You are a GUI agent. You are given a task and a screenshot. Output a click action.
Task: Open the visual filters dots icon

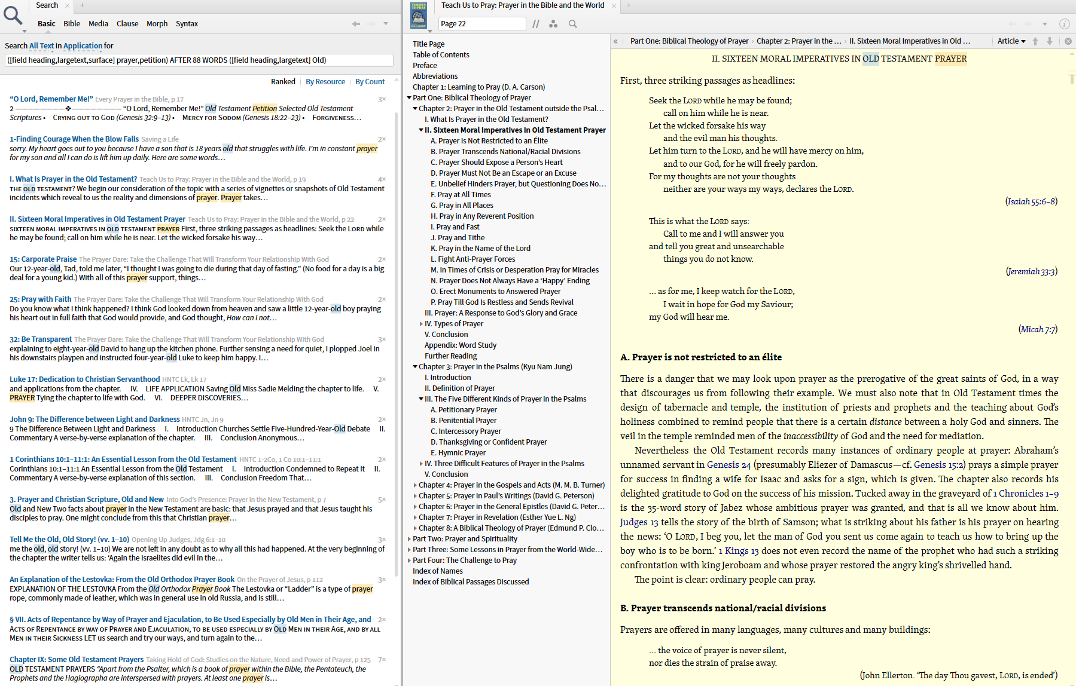[553, 24]
